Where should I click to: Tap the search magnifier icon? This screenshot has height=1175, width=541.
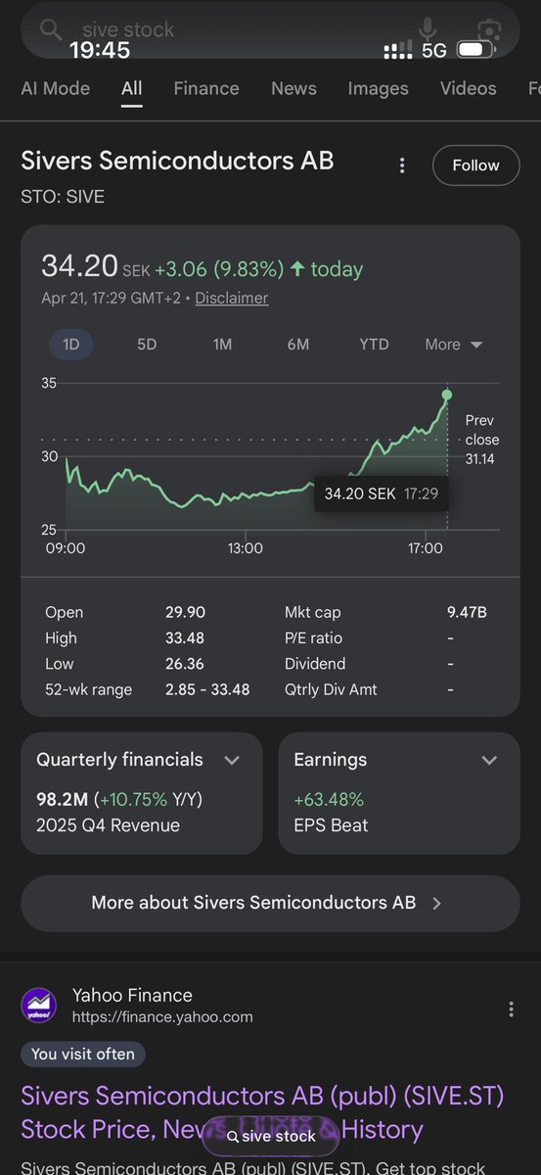point(51,29)
